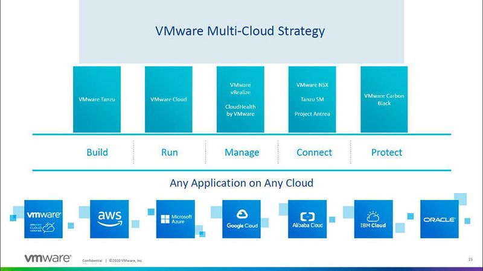Click the slide page number 23

point(470,260)
